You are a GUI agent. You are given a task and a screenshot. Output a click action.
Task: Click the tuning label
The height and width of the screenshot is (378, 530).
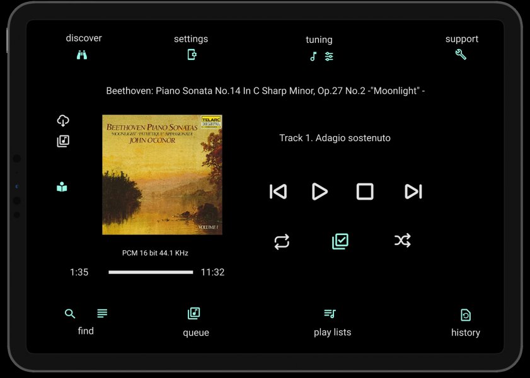(319, 40)
